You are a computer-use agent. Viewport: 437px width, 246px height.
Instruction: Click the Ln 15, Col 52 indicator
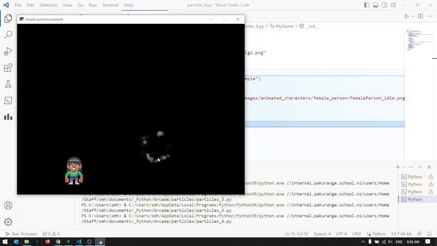click(x=296, y=234)
